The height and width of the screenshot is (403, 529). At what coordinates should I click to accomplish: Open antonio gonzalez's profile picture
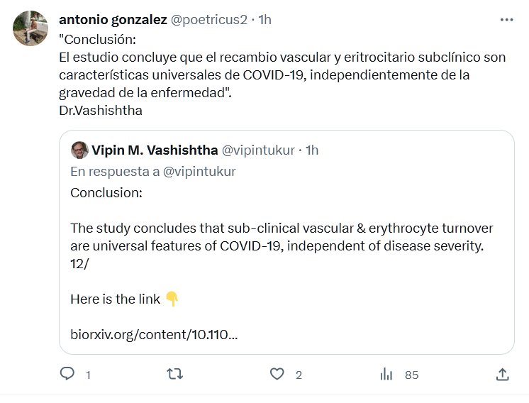click(x=31, y=29)
